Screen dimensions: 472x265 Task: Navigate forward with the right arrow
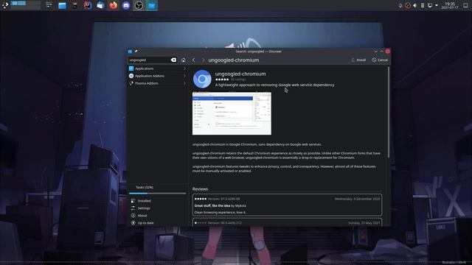point(203,60)
